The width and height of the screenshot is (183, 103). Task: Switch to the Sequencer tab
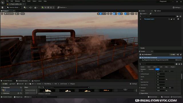tap(36, 81)
